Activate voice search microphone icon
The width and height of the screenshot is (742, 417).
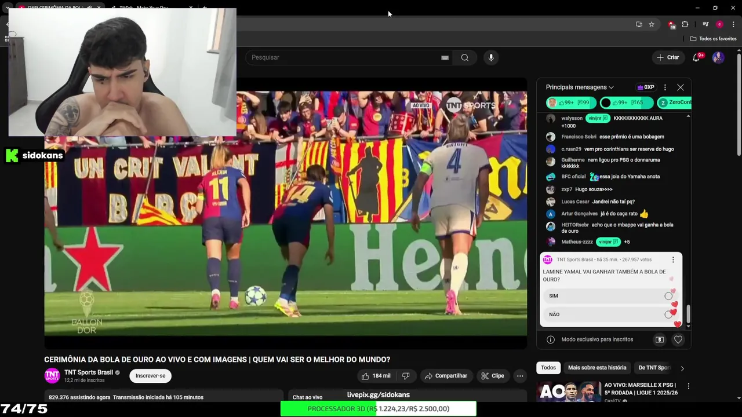tap(491, 57)
